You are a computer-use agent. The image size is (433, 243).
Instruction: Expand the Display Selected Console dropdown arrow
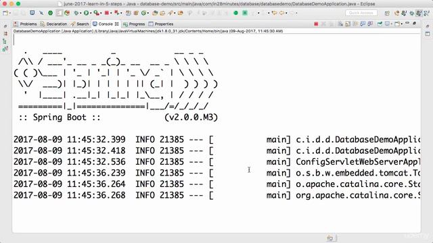coord(391,24)
